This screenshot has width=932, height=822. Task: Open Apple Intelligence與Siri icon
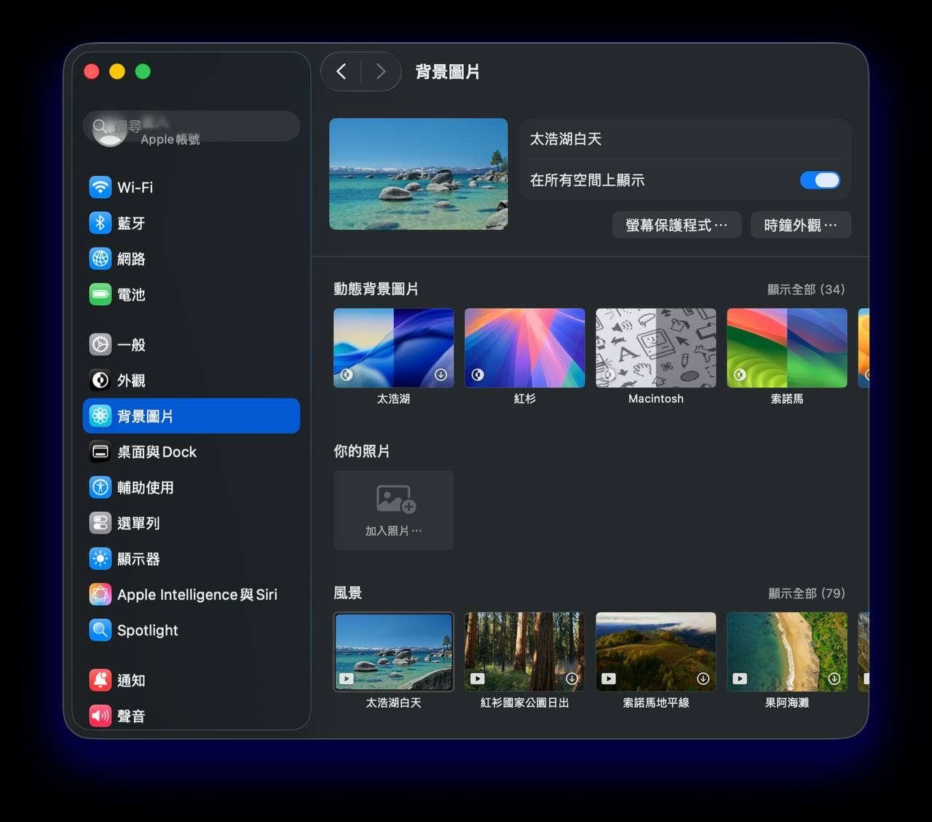pos(100,594)
